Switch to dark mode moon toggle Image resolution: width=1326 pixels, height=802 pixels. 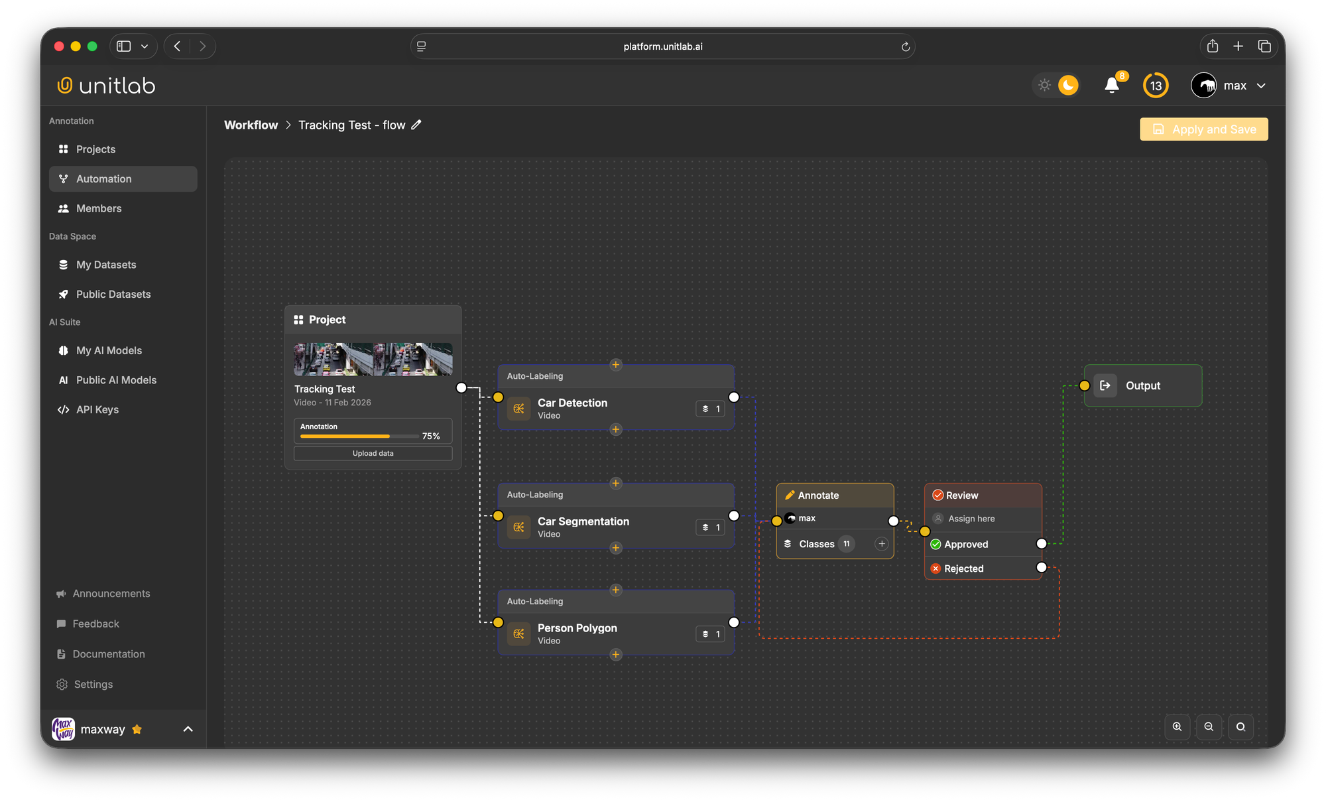coord(1068,85)
